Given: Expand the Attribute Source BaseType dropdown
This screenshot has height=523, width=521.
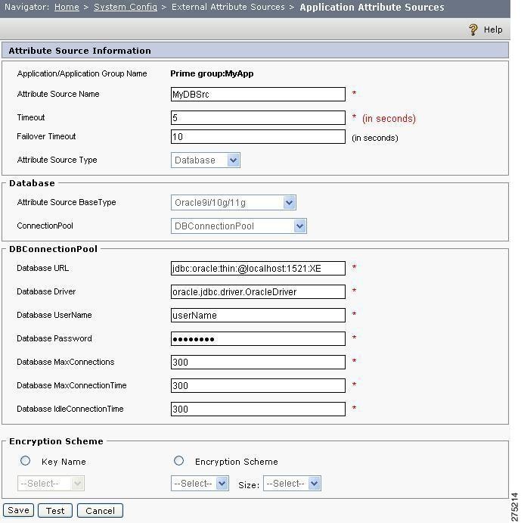Looking at the screenshot, I should [x=234, y=202].
